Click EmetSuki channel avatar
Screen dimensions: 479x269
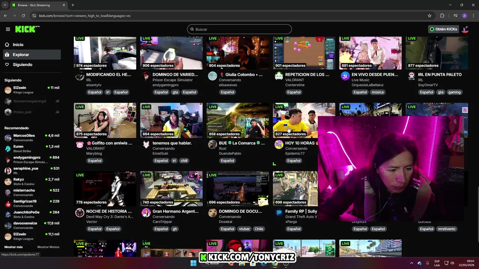coord(146,145)
